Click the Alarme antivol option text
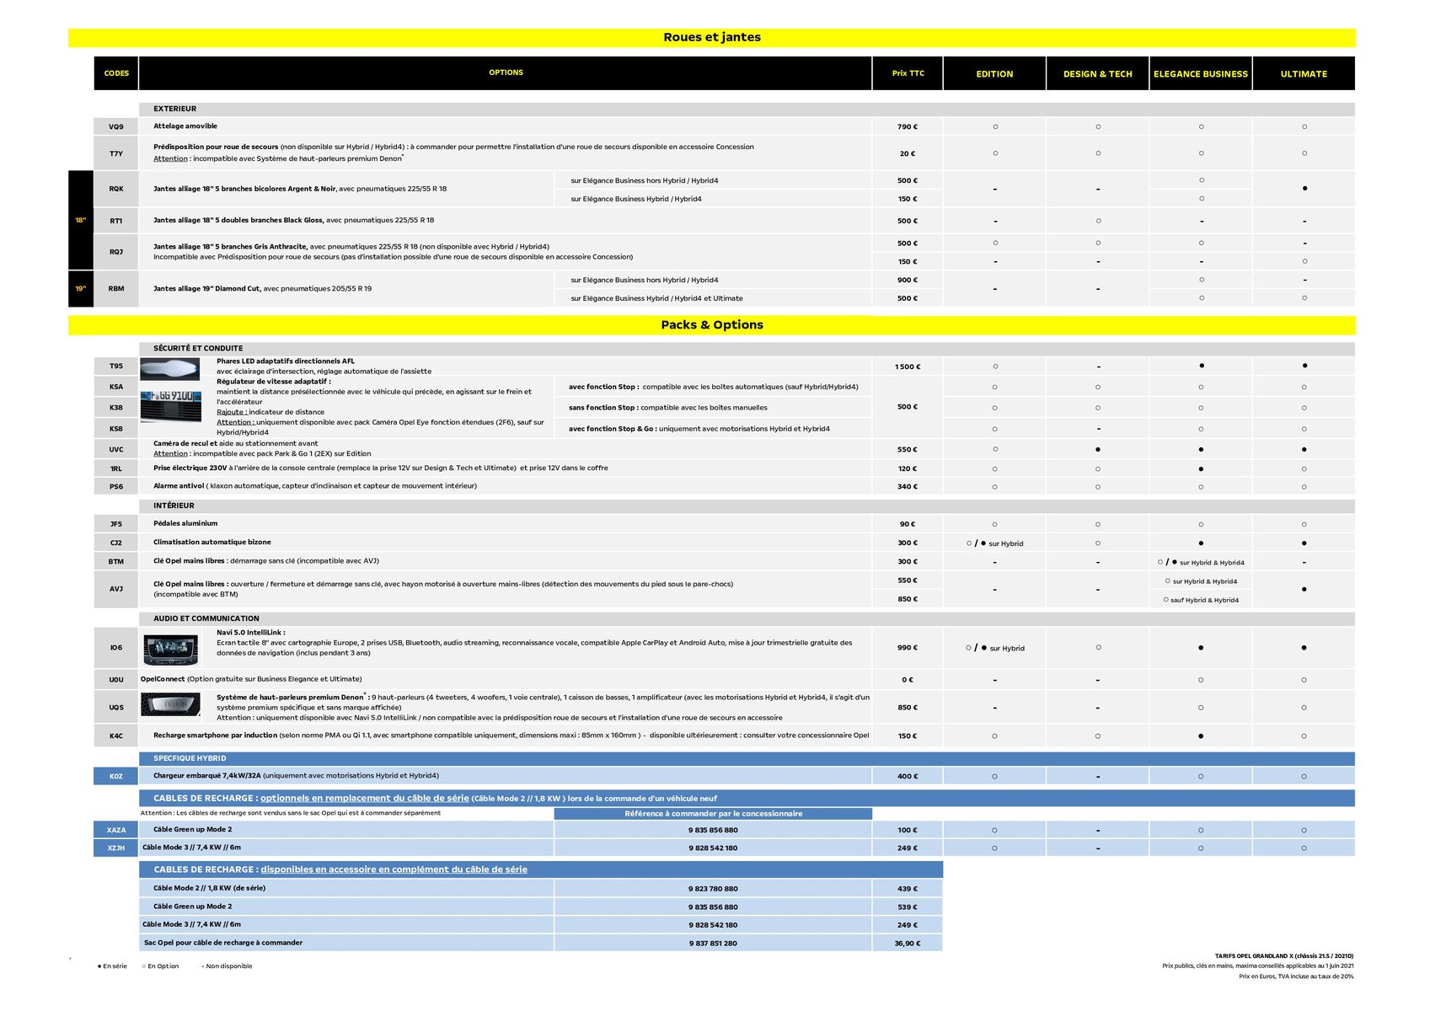Image resolution: width=1430 pixels, height=1011 pixels. (x=314, y=486)
